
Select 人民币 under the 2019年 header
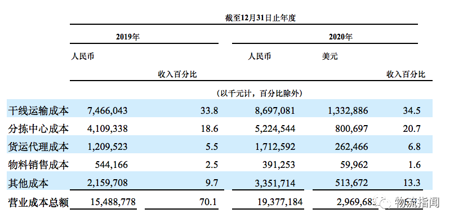(82, 56)
